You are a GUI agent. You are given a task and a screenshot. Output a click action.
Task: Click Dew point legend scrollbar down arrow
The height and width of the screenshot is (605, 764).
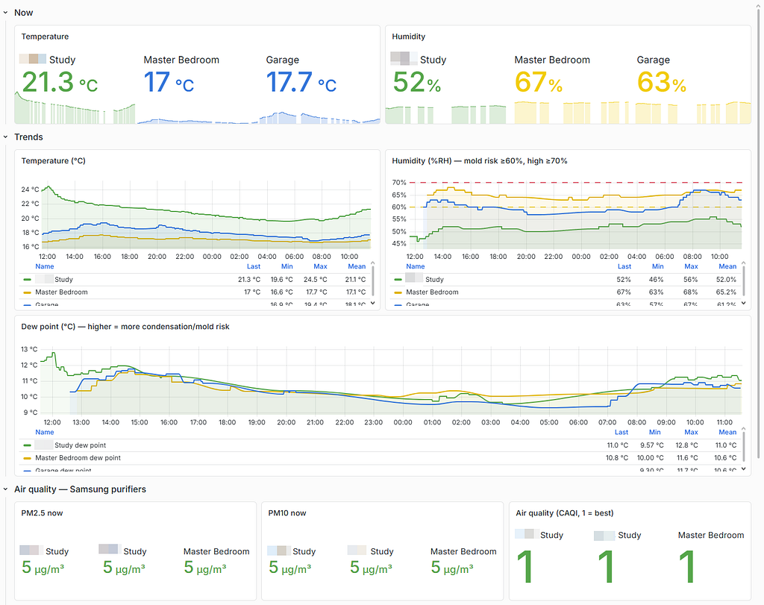744,468
